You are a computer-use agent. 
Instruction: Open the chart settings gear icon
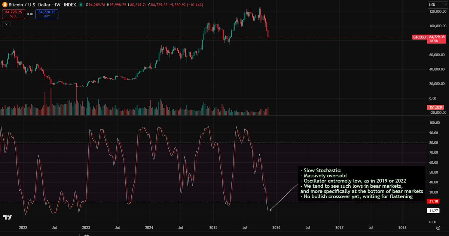pyautogui.click(x=438, y=227)
